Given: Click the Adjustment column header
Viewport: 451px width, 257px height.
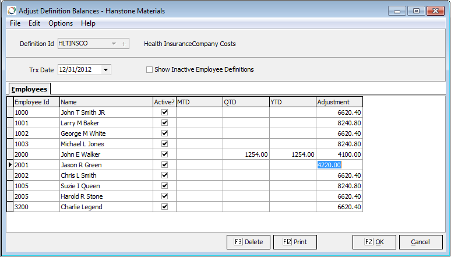Looking at the screenshot, I should tap(339, 102).
